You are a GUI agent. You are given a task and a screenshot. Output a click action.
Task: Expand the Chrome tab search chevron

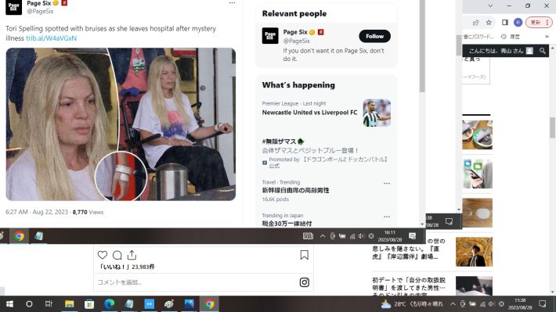[x=490, y=5]
